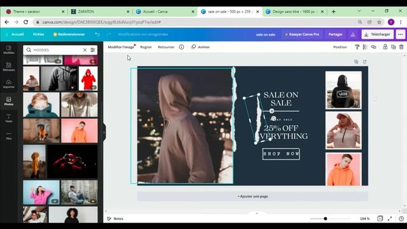Open the help question mark icon

pyautogui.click(x=401, y=219)
